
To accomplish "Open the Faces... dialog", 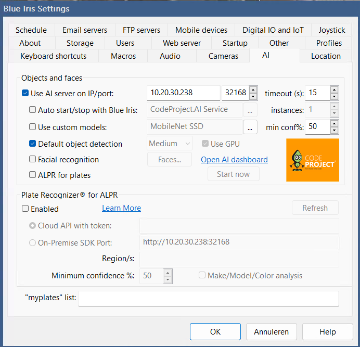I will 170,159.
